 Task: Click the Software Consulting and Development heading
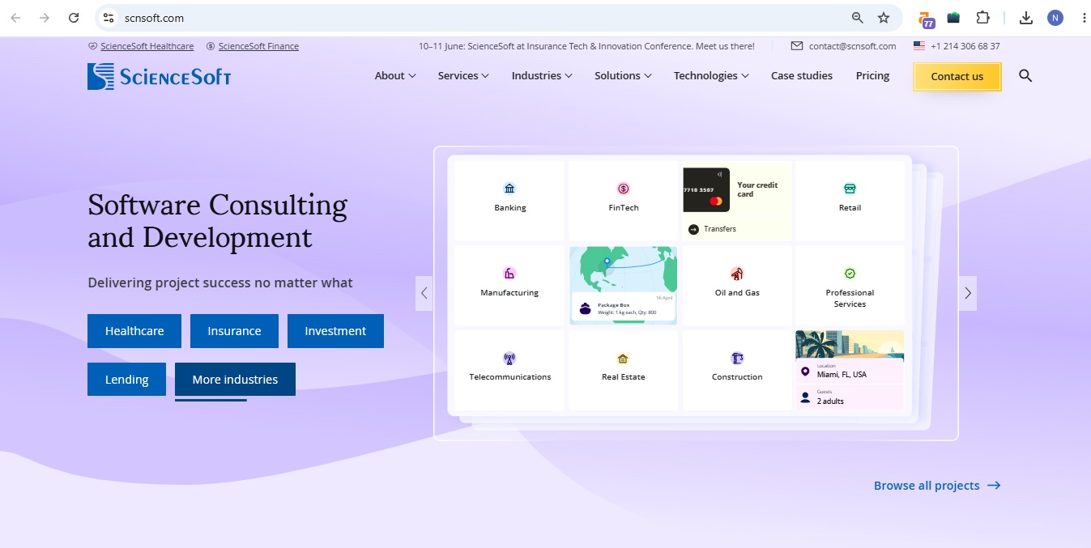click(x=217, y=221)
